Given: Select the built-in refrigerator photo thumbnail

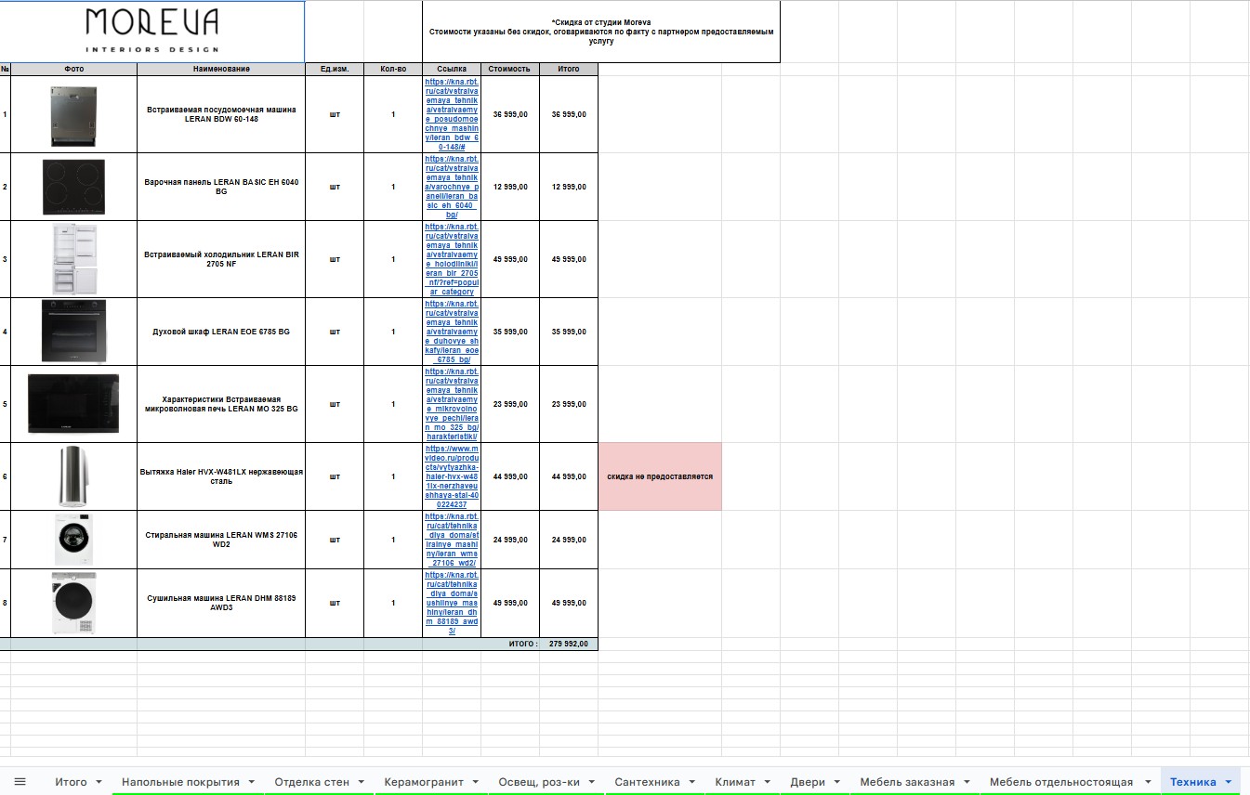Looking at the screenshot, I should point(74,259).
